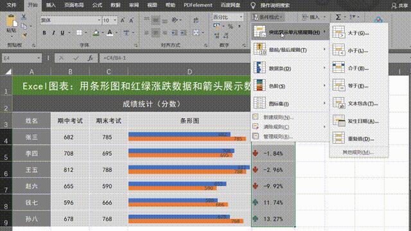Choose 发生日期(A)... rule
The height and width of the screenshot is (231, 411).
point(358,121)
